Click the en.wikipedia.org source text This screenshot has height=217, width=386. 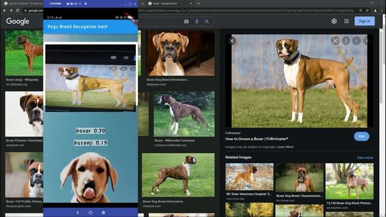pyautogui.click(x=17, y=84)
